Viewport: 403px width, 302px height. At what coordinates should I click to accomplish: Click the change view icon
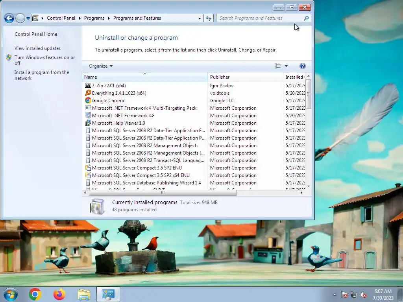click(x=277, y=66)
